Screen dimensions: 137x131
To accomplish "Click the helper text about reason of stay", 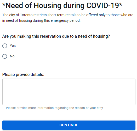I will point(54,108).
